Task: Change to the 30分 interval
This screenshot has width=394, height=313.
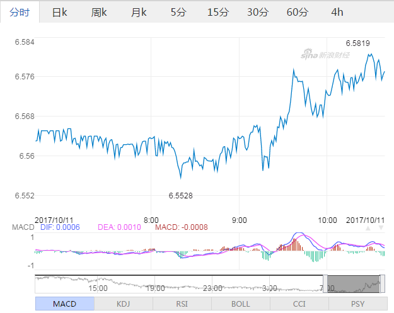Action: tap(257, 12)
